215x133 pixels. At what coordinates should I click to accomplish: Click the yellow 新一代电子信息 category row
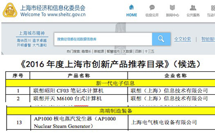tap(110, 83)
